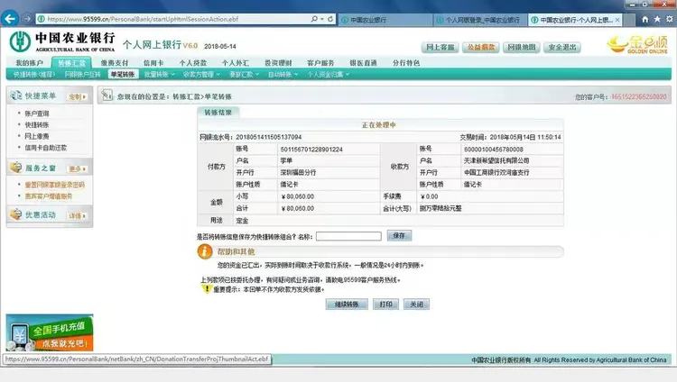The height and width of the screenshot is (382, 677).
Task: Switch to the 个人网银登录 browser tab
Action: pos(480,20)
